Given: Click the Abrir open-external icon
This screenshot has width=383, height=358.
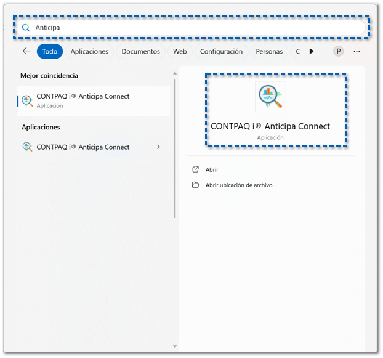Looking at the screenshot, I should click(x=195, y=169).
